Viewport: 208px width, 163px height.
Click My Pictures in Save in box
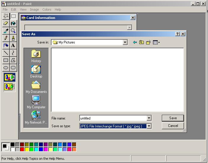click(x=67, y=42)
